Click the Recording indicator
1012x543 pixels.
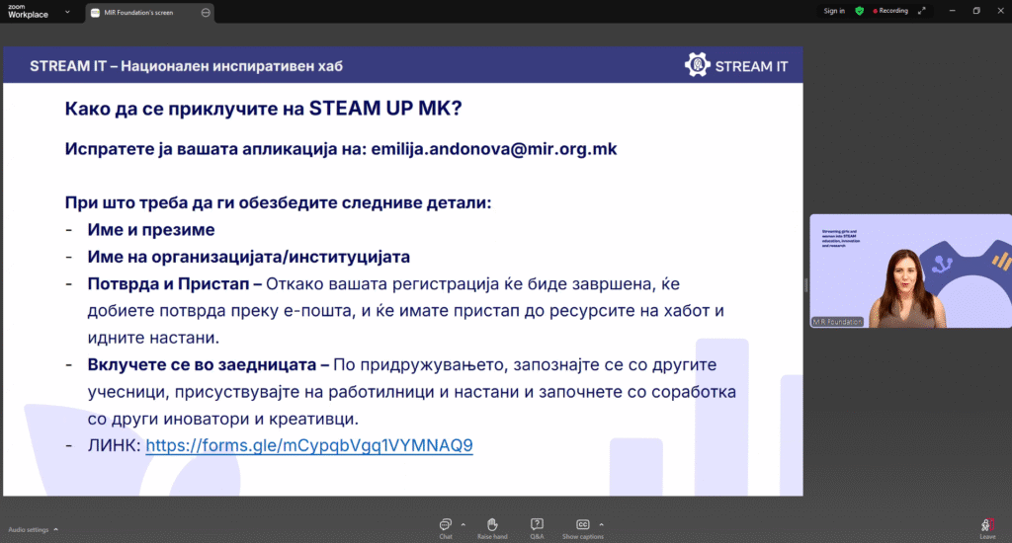(x=890, y=11)
